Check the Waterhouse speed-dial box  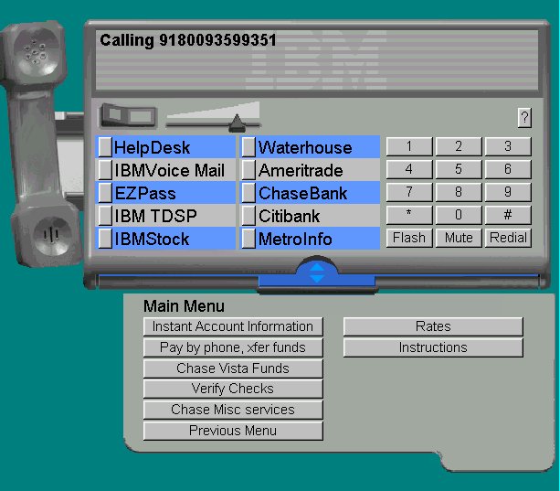tap(248, 147)
